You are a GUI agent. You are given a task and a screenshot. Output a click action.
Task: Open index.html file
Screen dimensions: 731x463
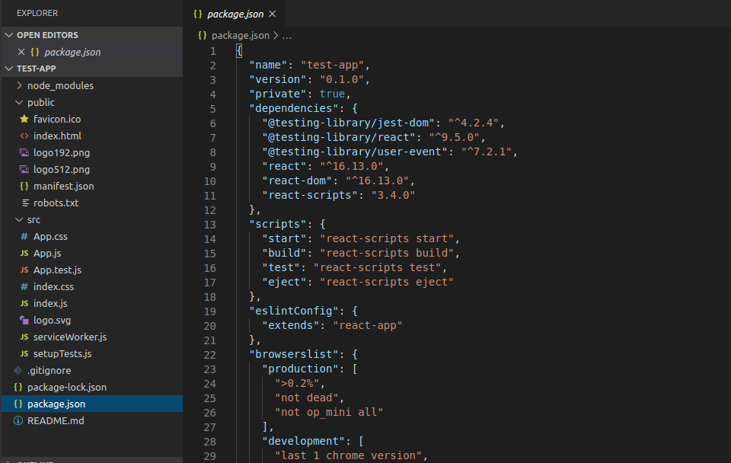57,136
